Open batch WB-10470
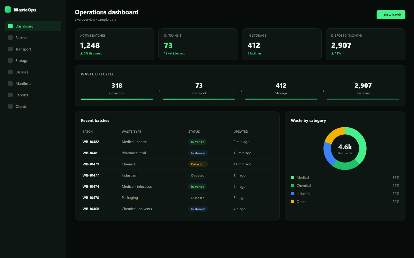Image resolution: width=414 pixels, height=258 pixels. point(91,198)
